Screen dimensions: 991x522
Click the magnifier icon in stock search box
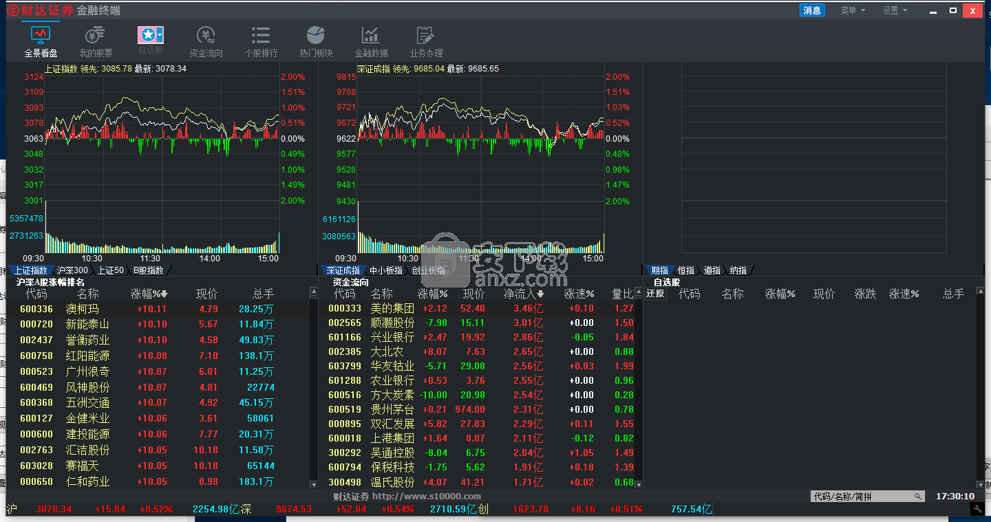tap(917, 497)
